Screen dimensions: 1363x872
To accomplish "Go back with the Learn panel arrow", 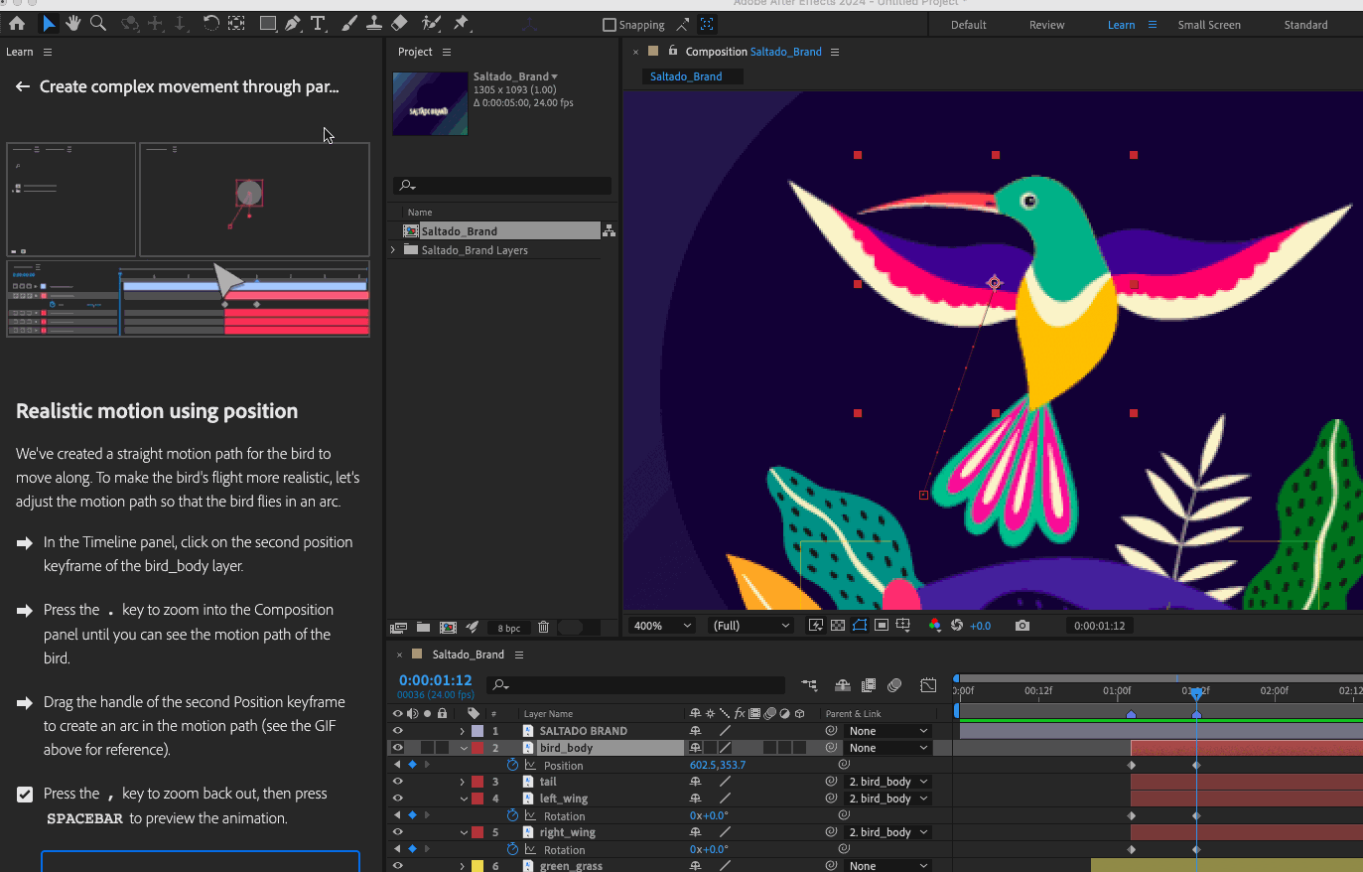I will point(23,86).
